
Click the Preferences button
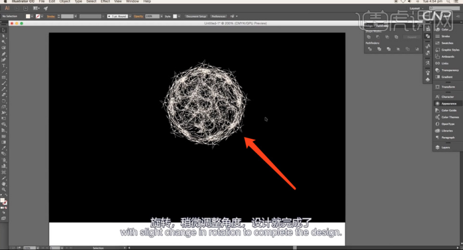point(219,17)
